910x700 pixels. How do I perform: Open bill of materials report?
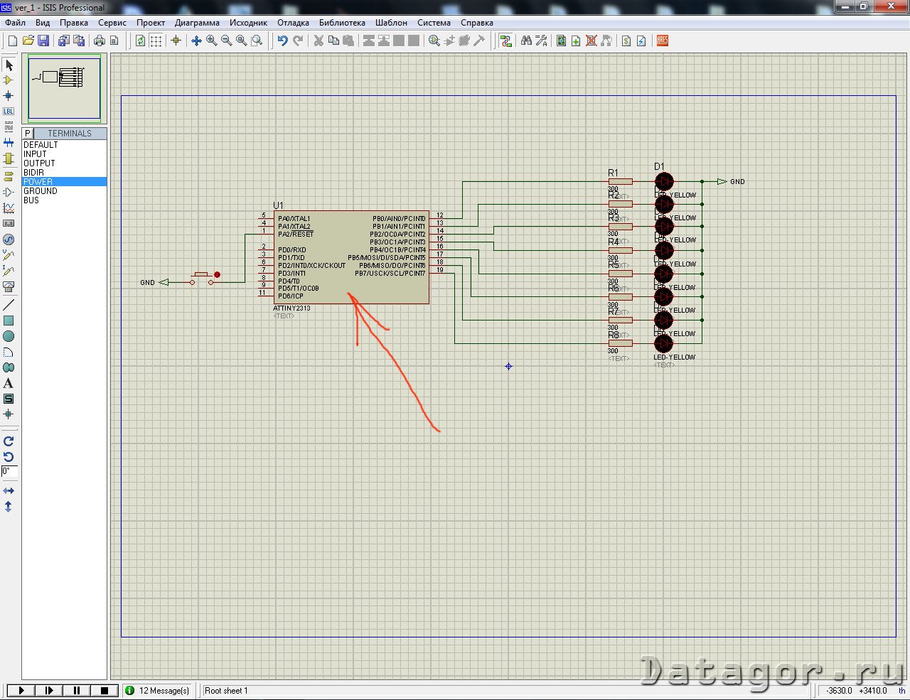pyautogui.click(x=626, y=41)
